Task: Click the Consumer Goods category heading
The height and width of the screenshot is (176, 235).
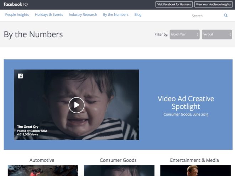Action: coord(118,160)
